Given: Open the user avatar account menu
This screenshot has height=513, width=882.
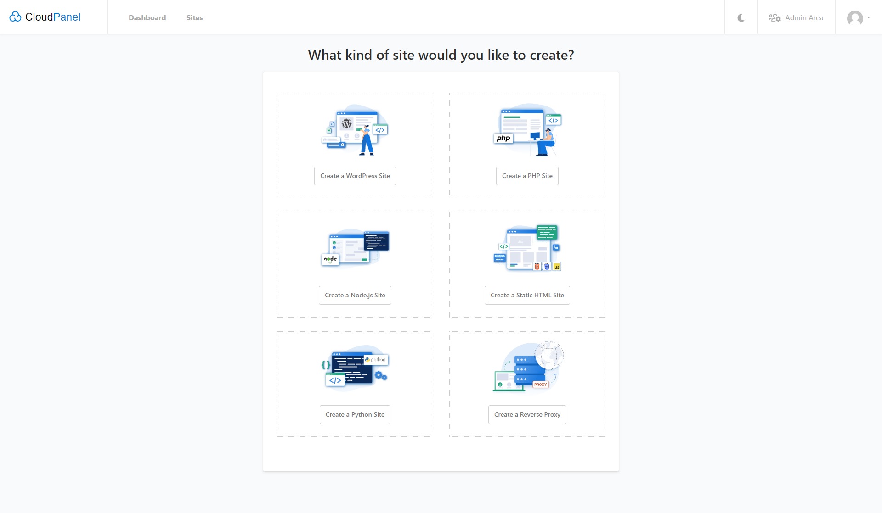Looking at the screenshot, I should click(858, 18).
